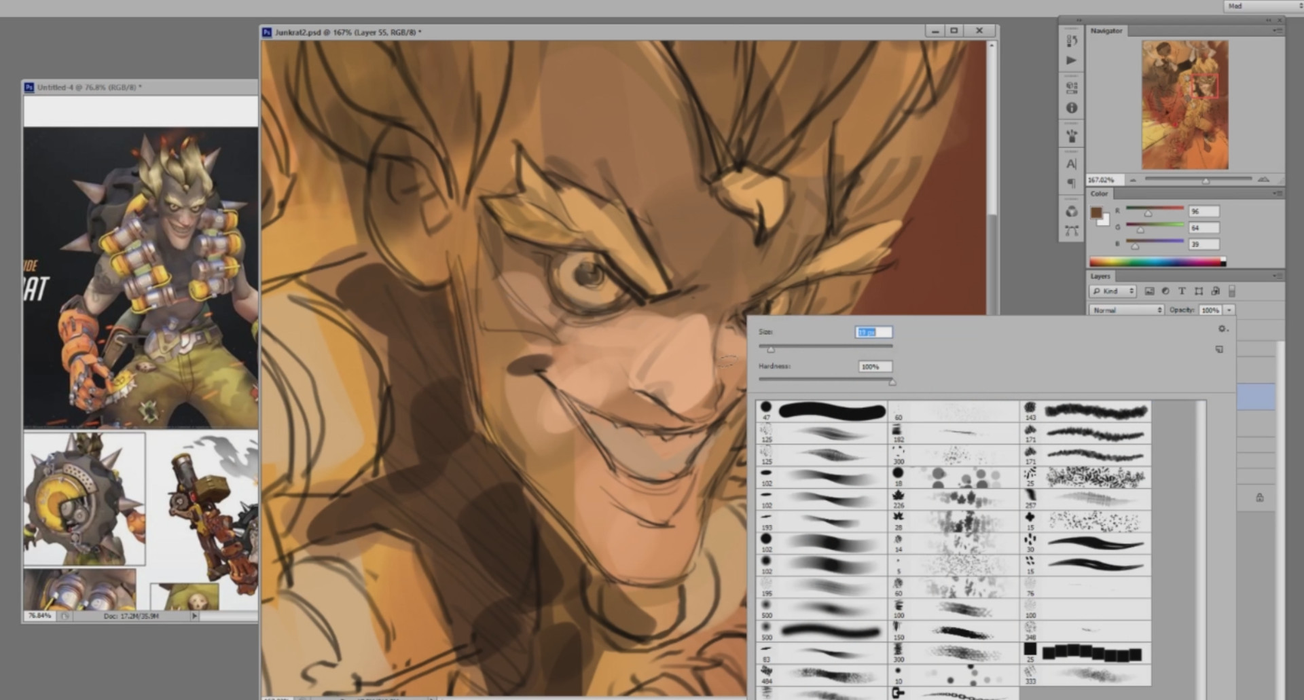Switch to the Navigator tab
Image resolution: width=1304 pixels, height=700 pixels.
[1106, 31]
